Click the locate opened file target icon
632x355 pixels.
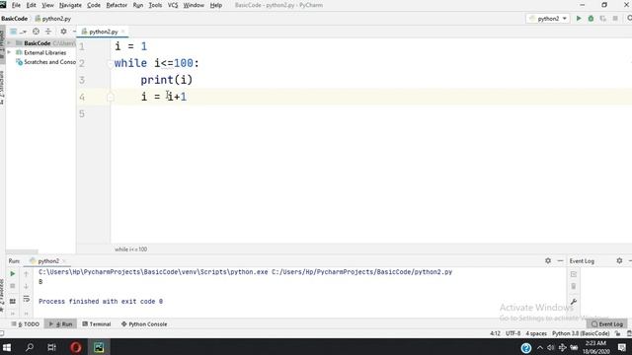pyautogui.click(x=36, y=32)
